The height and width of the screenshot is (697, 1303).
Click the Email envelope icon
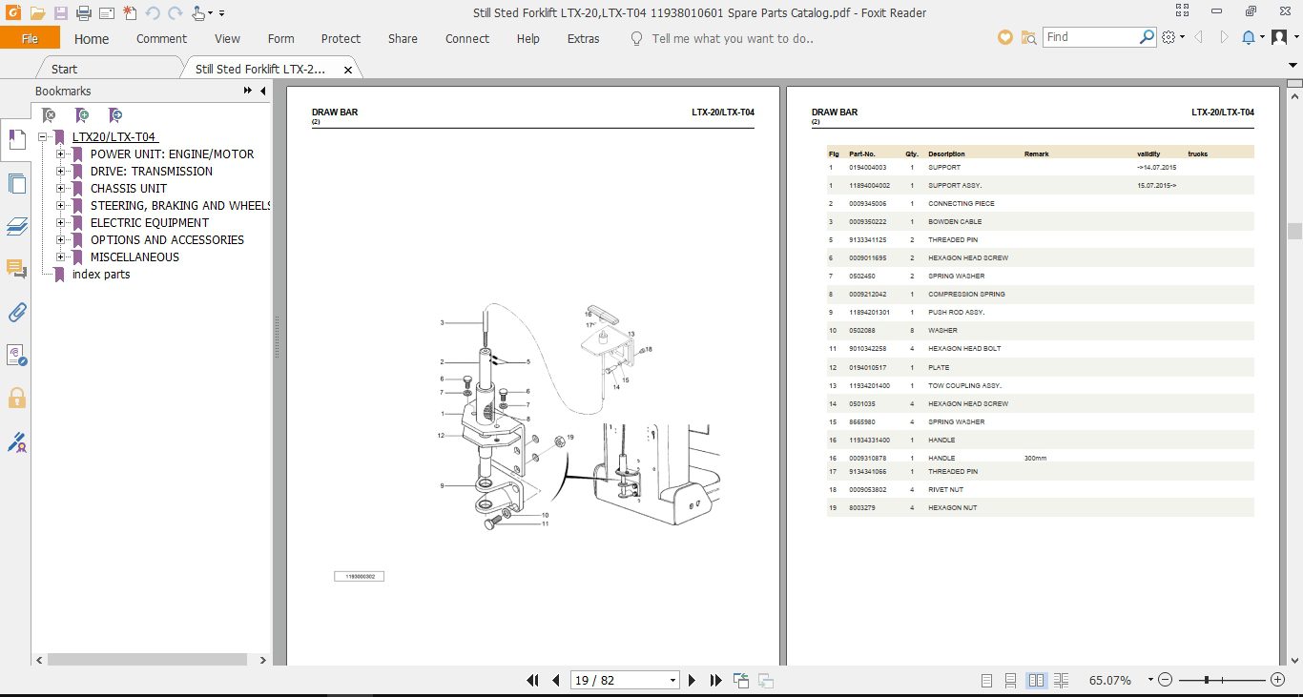(x=107, y=13)
